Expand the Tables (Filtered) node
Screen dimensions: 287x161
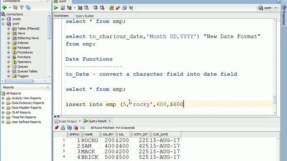(9, 29)
